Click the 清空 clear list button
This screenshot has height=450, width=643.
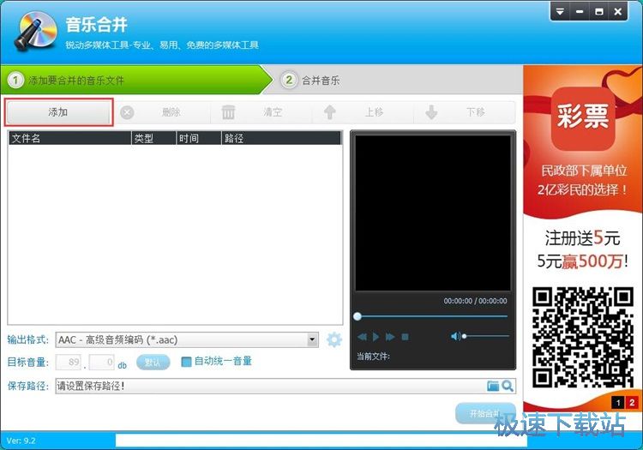coord(262,112)
